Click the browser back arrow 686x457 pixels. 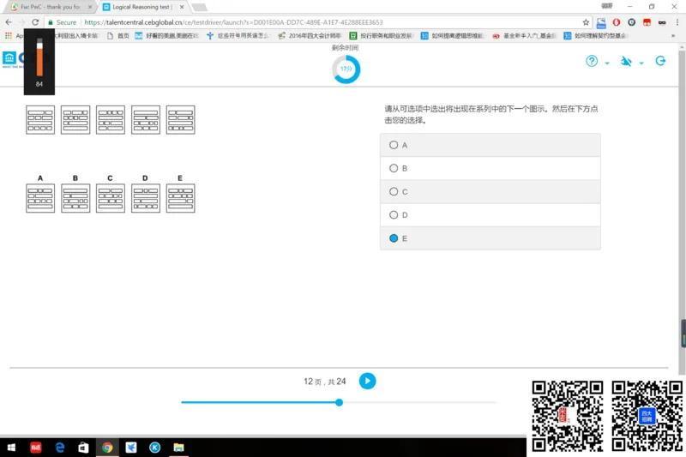9,22
